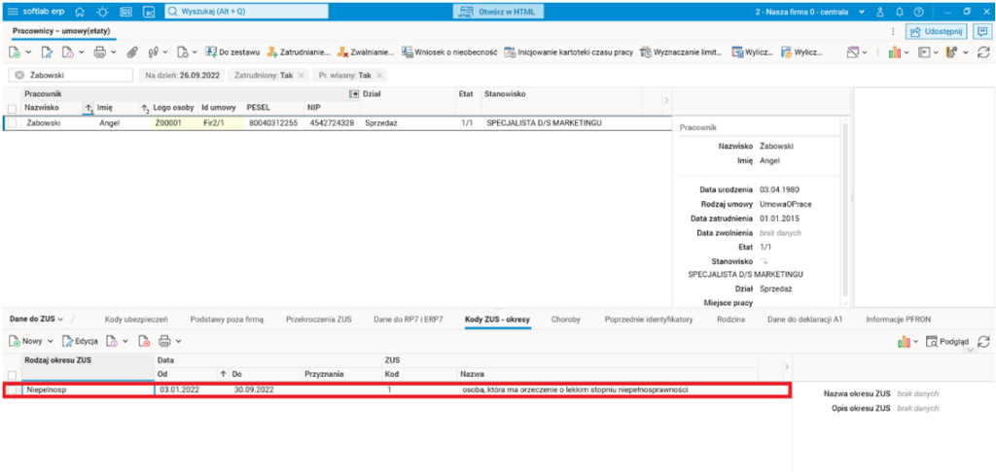The width and height of the screenshot is (996, 472).
Task: Click the Wyszukaj (Alt + Q) search box
Action: coord(246,12)
